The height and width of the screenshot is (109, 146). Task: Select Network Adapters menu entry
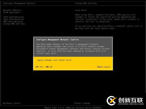click(12, 10)
